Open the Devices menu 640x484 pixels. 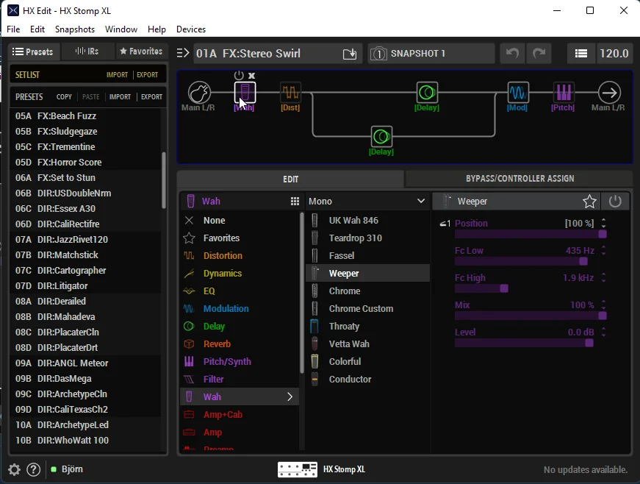pos(190,29)
